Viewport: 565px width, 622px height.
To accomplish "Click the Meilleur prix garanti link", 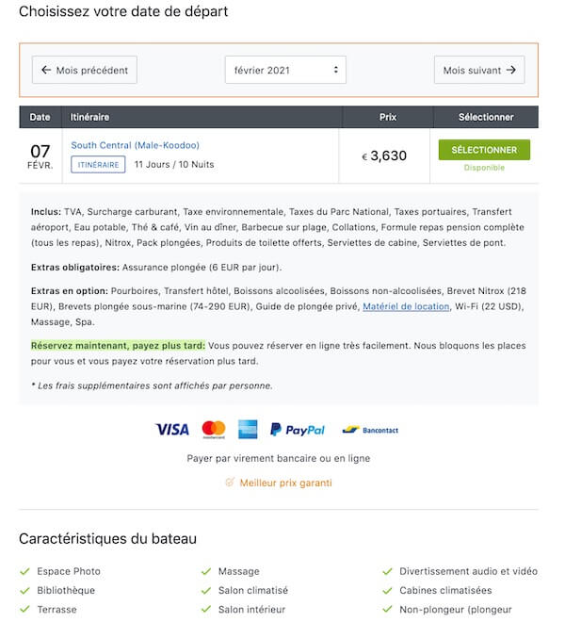I will pyautogui.click(x=285, y=483).
